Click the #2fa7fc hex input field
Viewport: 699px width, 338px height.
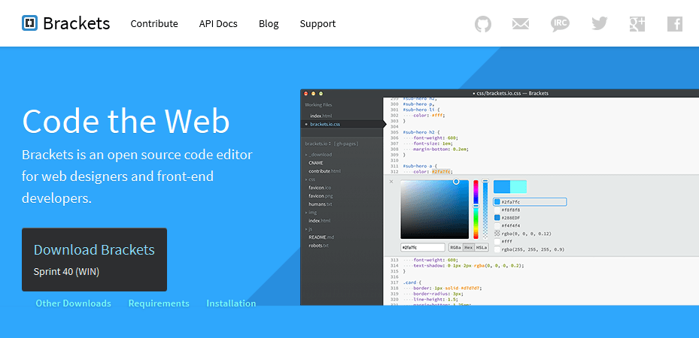point(423,247)
